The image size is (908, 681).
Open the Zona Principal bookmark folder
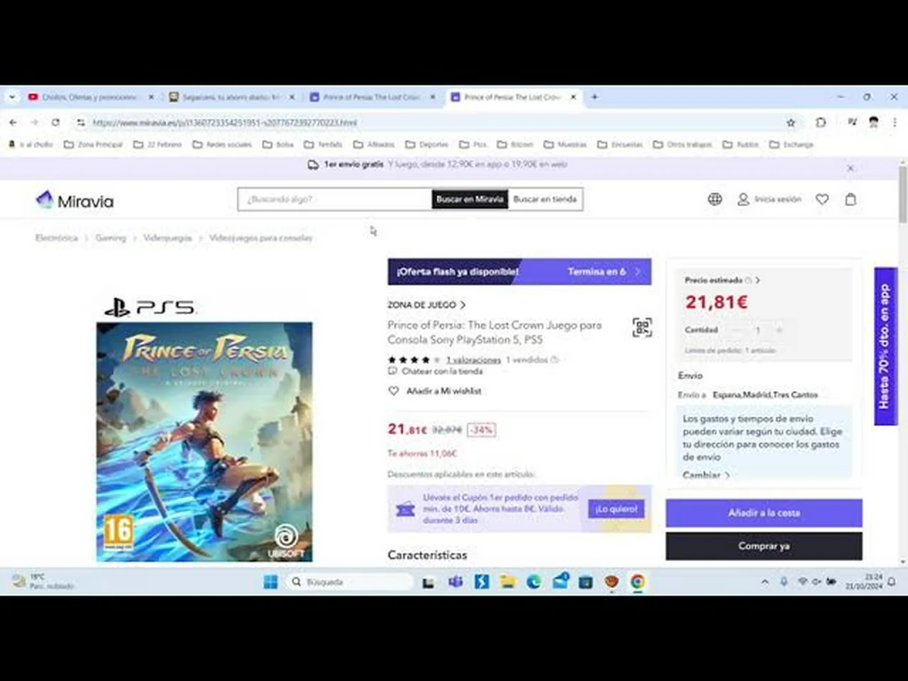(x=93, y=145)
